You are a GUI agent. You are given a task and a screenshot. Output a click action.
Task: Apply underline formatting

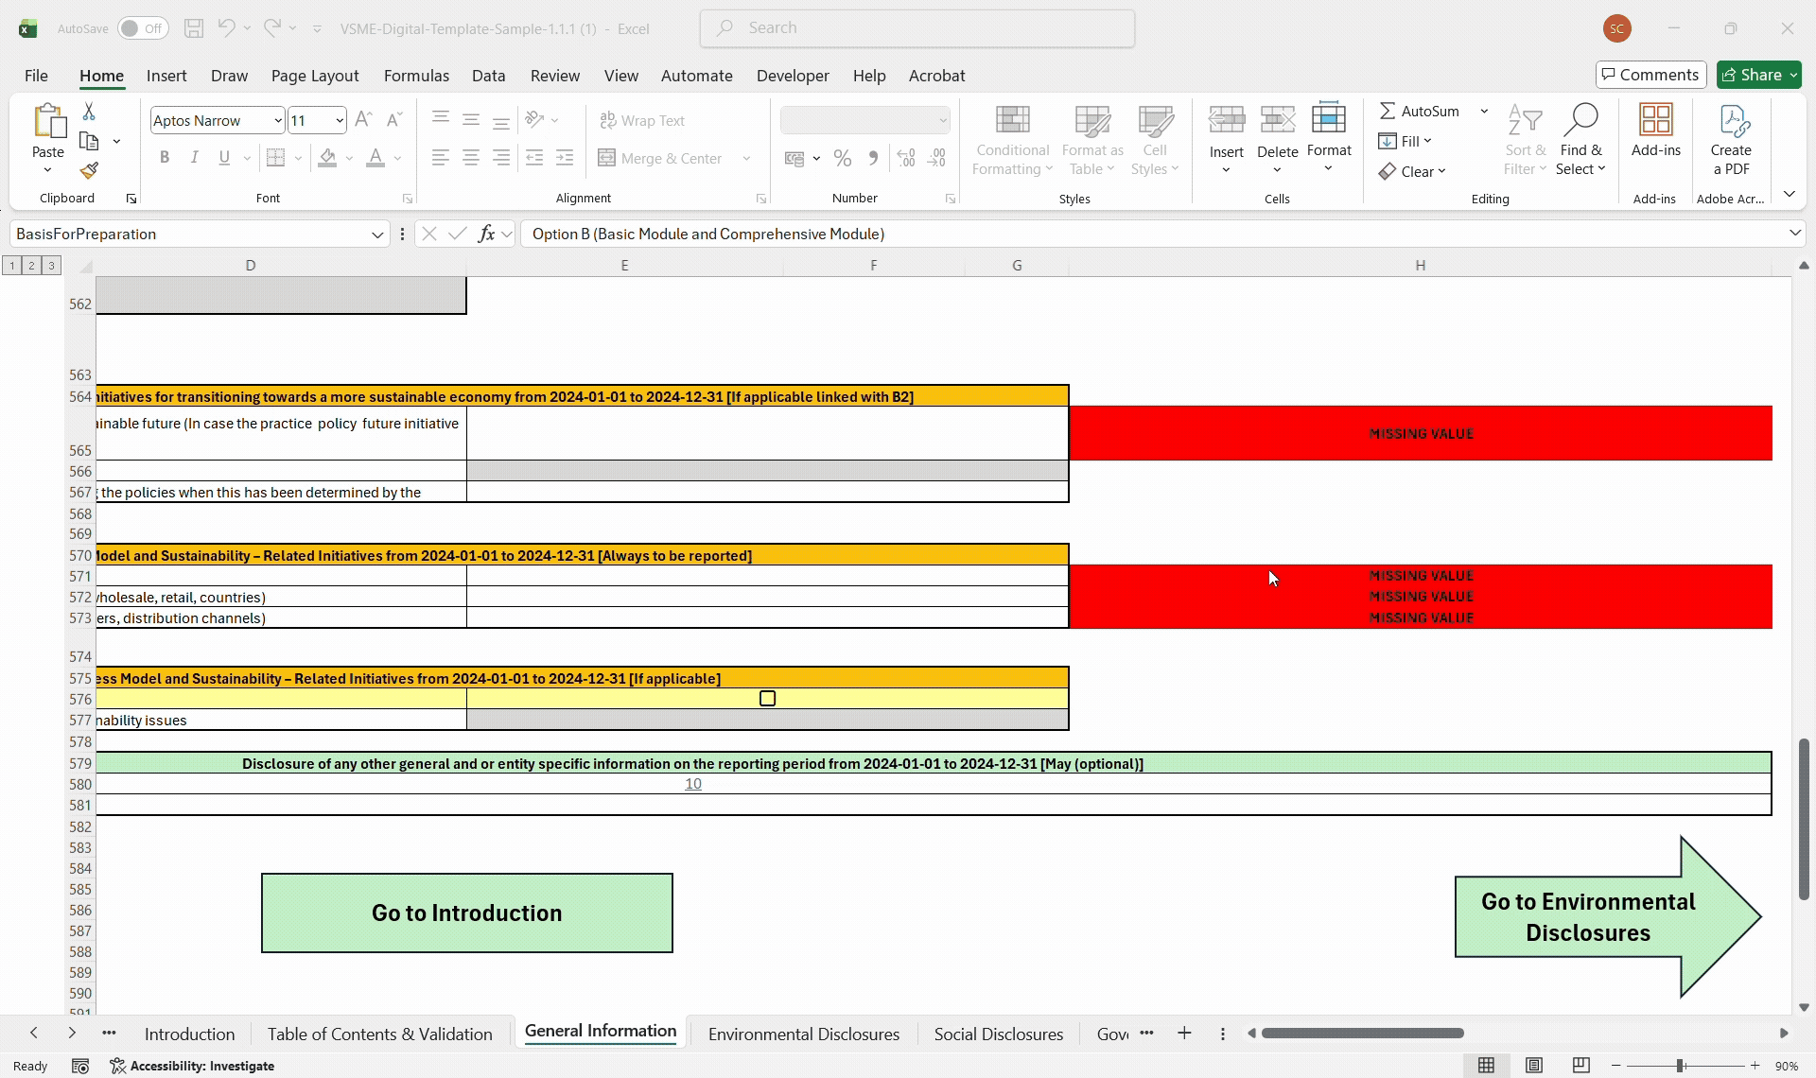click(224, 158)
